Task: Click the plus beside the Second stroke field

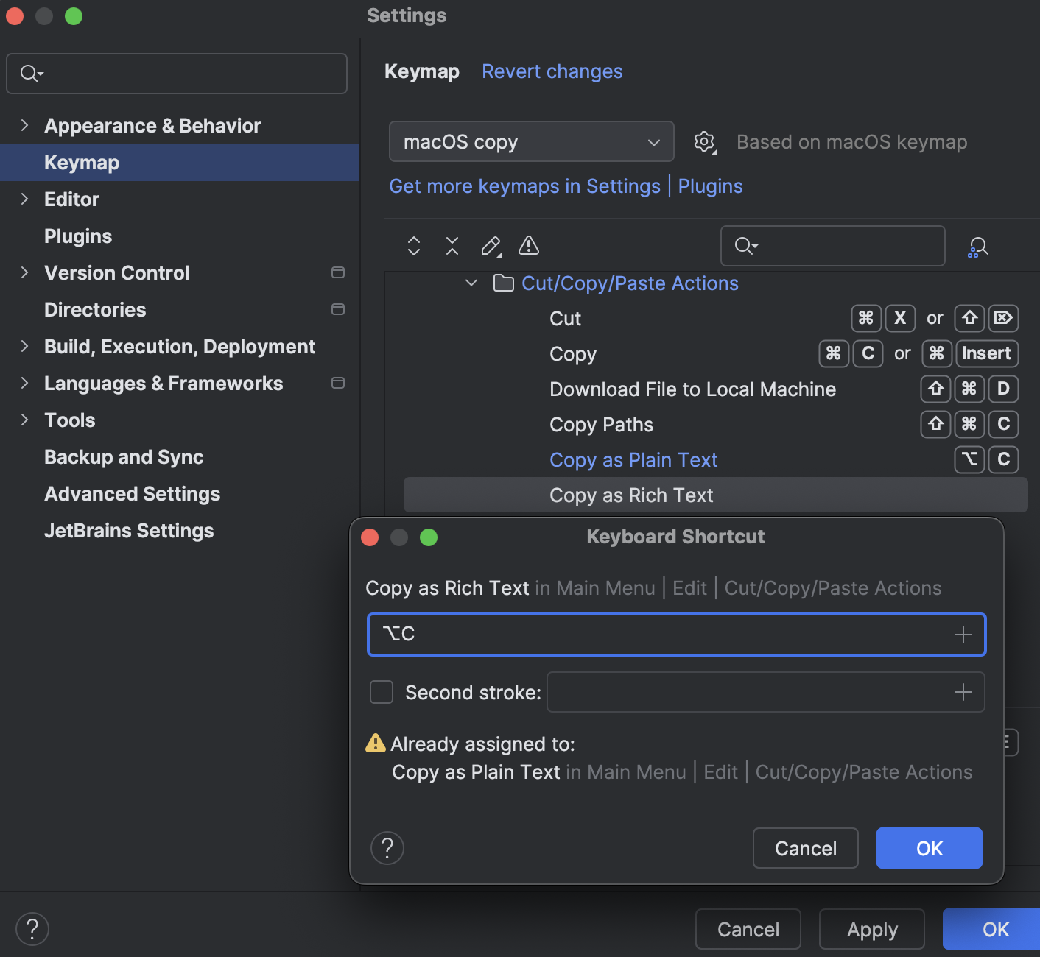Action: (963, 692)
